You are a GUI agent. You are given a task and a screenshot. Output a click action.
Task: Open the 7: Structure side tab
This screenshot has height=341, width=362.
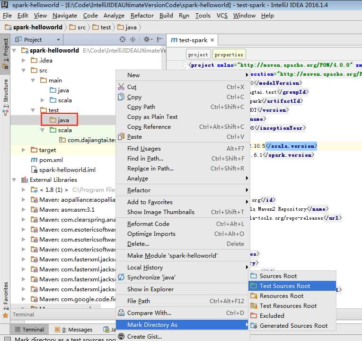pyautogui.click(x=5, y=97)
